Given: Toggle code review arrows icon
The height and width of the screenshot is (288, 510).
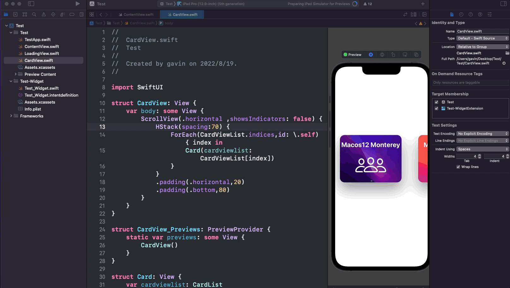Looking at the screenshot, I should [405, 15].
